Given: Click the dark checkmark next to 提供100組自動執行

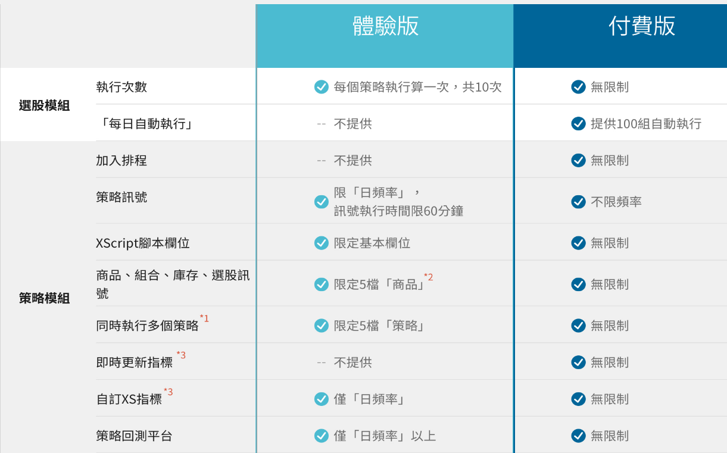Looking at the screenshot, I should (x=578, y=124).
